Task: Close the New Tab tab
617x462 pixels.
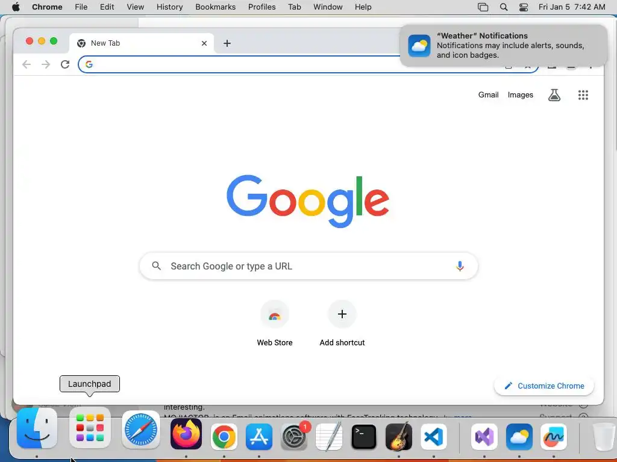Action: click(x=204, y=43)
